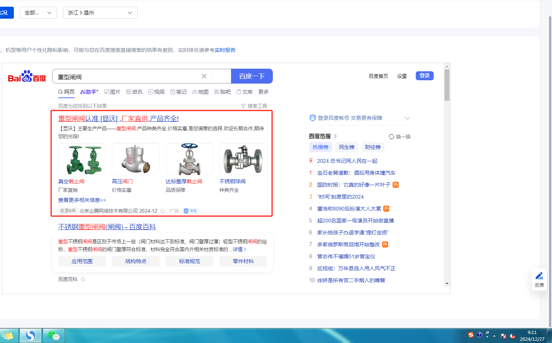Click the volume icon in system tray
The height and width of the screenshot is (343, 552).
pos(512,336)
